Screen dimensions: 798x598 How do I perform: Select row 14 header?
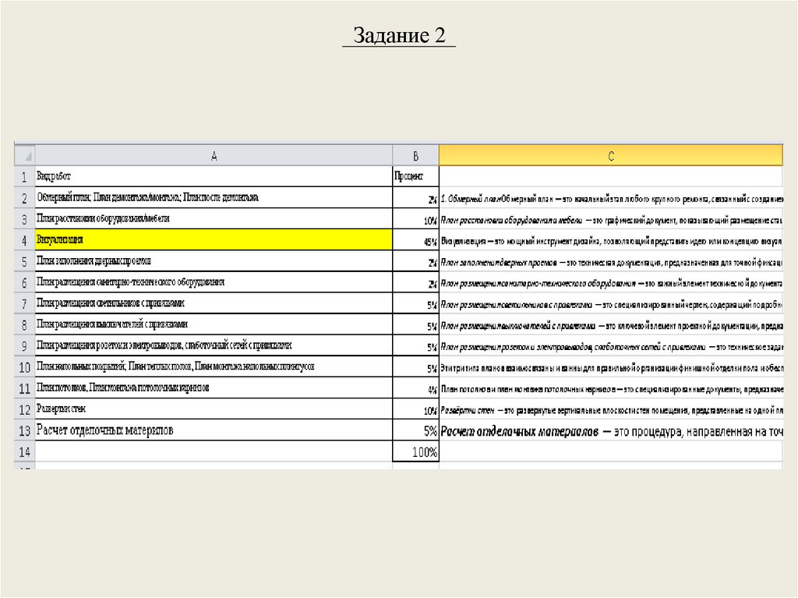[x=24, y=451]
